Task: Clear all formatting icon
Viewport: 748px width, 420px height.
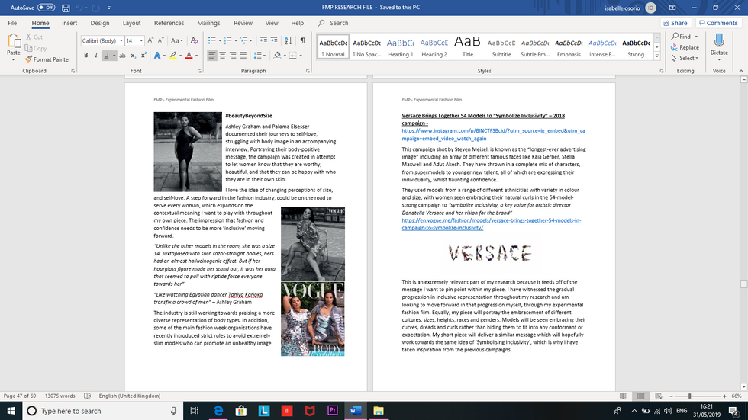Action: tap(194, 40)
